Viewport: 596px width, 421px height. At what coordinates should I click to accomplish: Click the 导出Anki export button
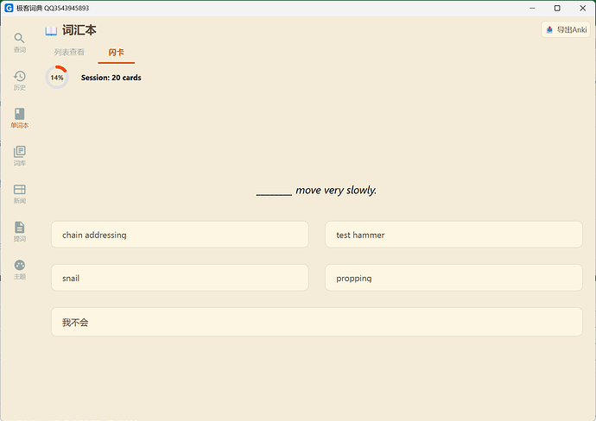tap(566, 29)
